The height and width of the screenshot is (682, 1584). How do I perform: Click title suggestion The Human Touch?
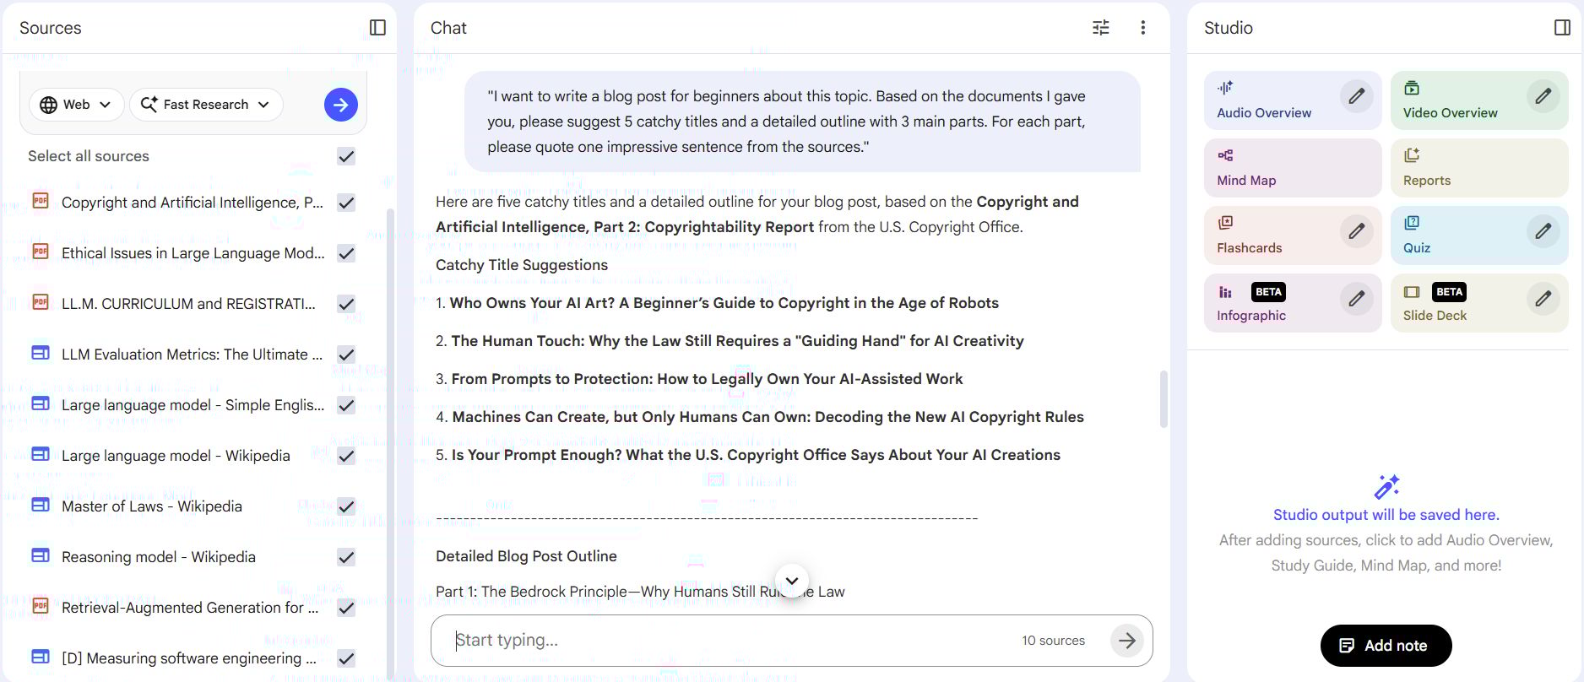[738, 341]
